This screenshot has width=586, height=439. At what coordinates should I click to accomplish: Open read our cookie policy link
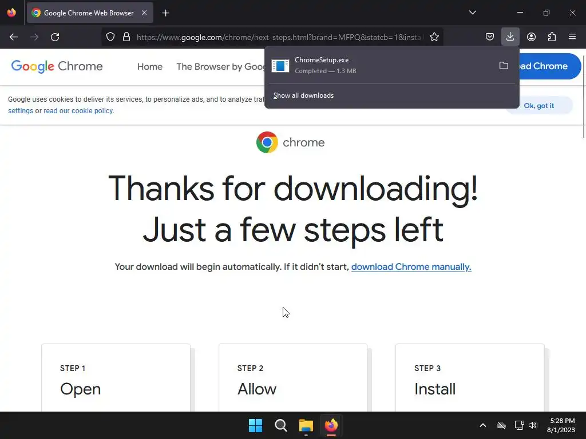coord(78,111)
